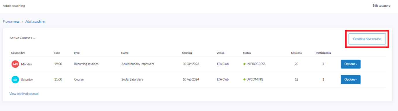Viewport: 398px width, 111px height.
Task: Click the Status column header
Action: (x=247, y=53)
